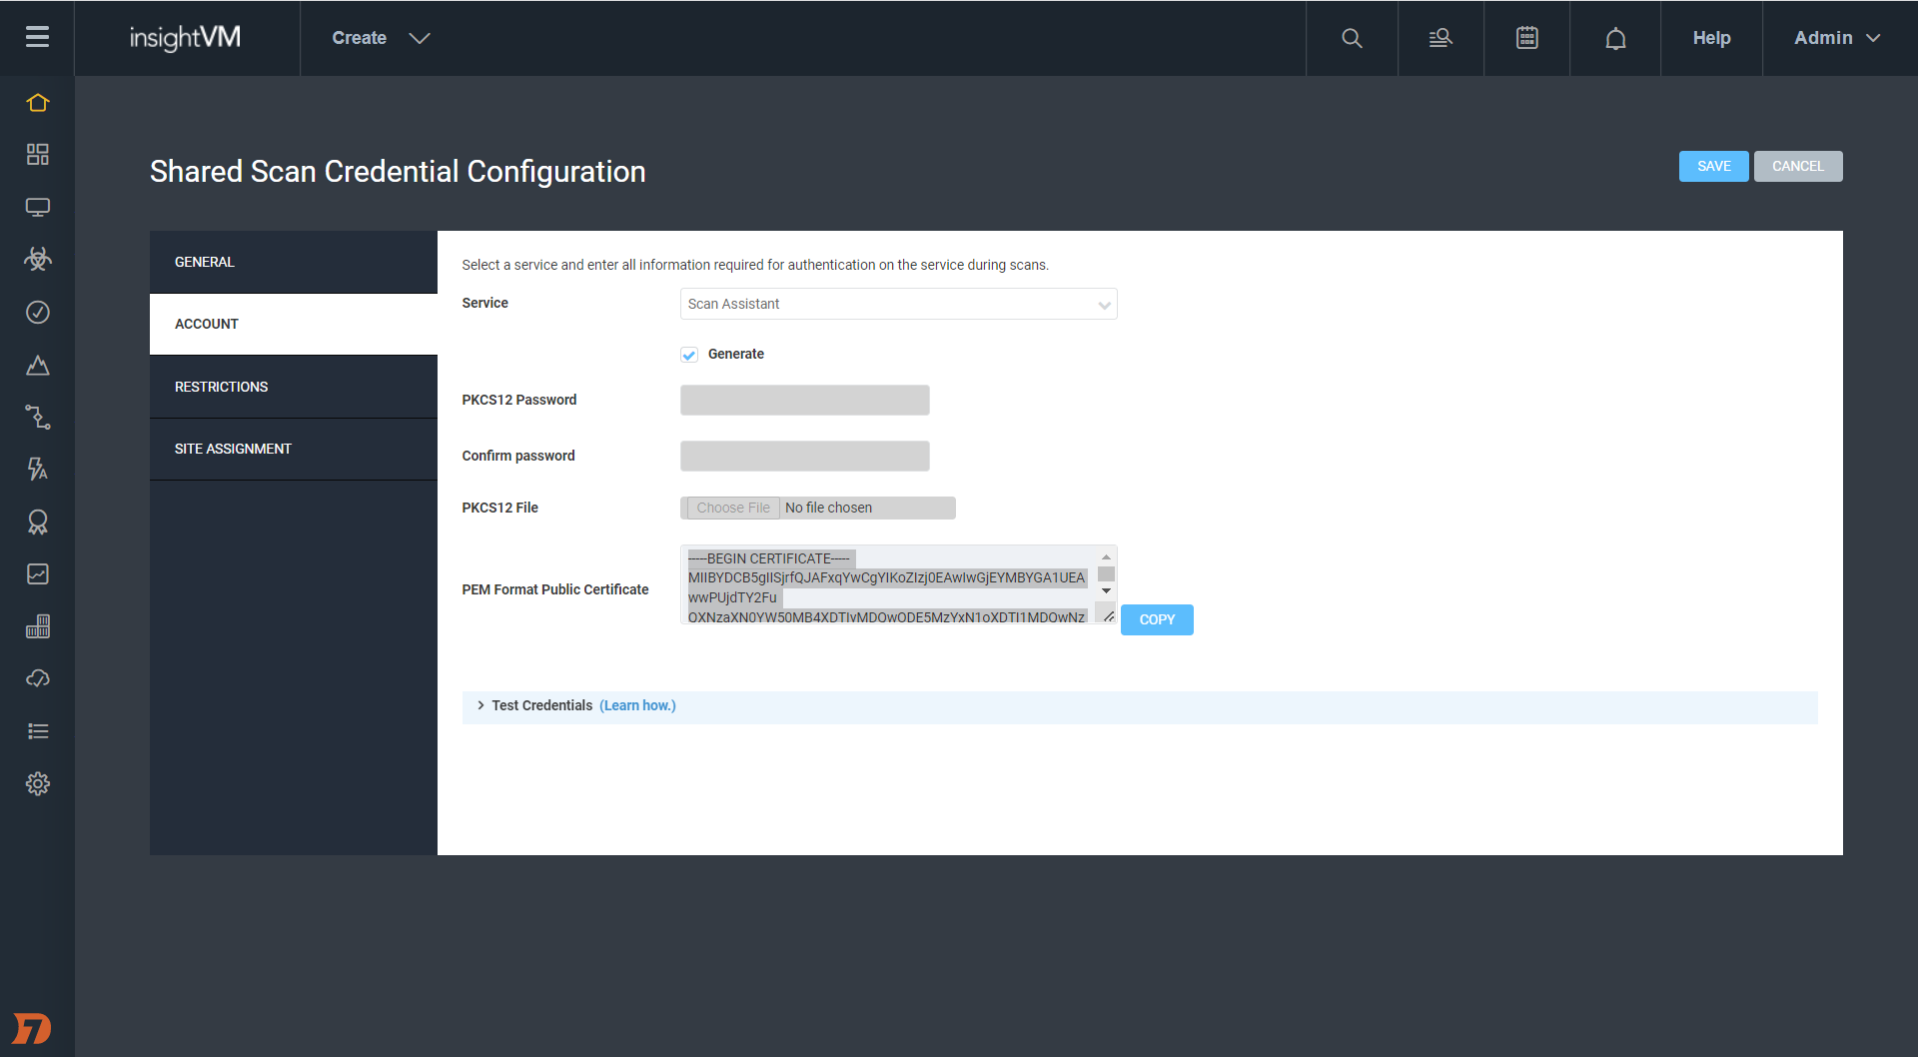Expand the Test Credentials section

(542, 705)
